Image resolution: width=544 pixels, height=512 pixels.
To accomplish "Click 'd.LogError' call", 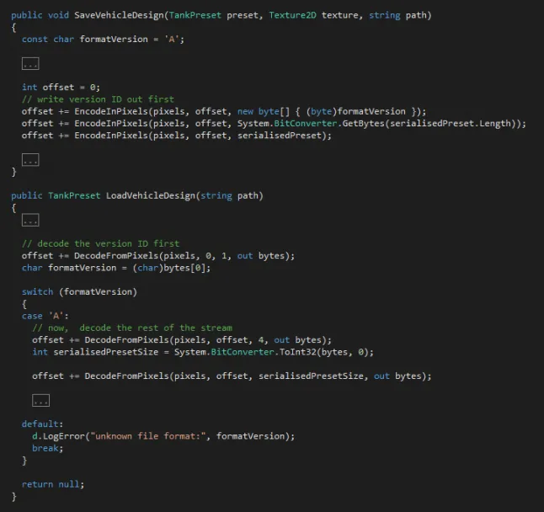I will coord(58,436).
